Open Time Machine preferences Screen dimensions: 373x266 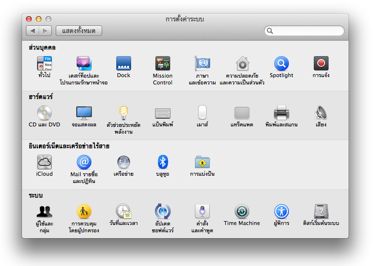pos(242,211)
